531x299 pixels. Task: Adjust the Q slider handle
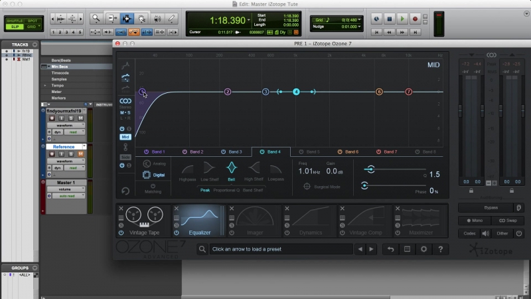tap(371, 169)
